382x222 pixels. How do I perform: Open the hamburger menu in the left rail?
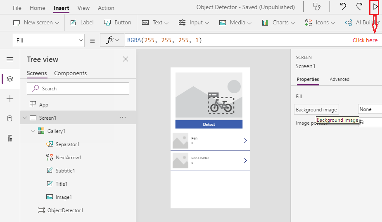(x=10, y=59)
